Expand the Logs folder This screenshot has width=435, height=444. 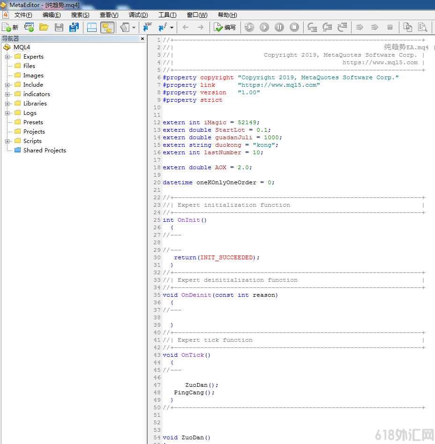pyautogui.click(x=7, y=113)
